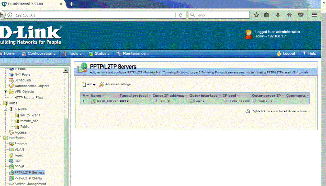Viewport: 326px width, 186px height.
Task: Click the wan1_ip outer server cell
Action: click(x=265, y=101)
